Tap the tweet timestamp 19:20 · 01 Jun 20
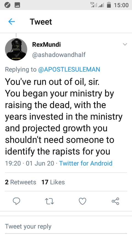The image size is (132, 236). 29,163
